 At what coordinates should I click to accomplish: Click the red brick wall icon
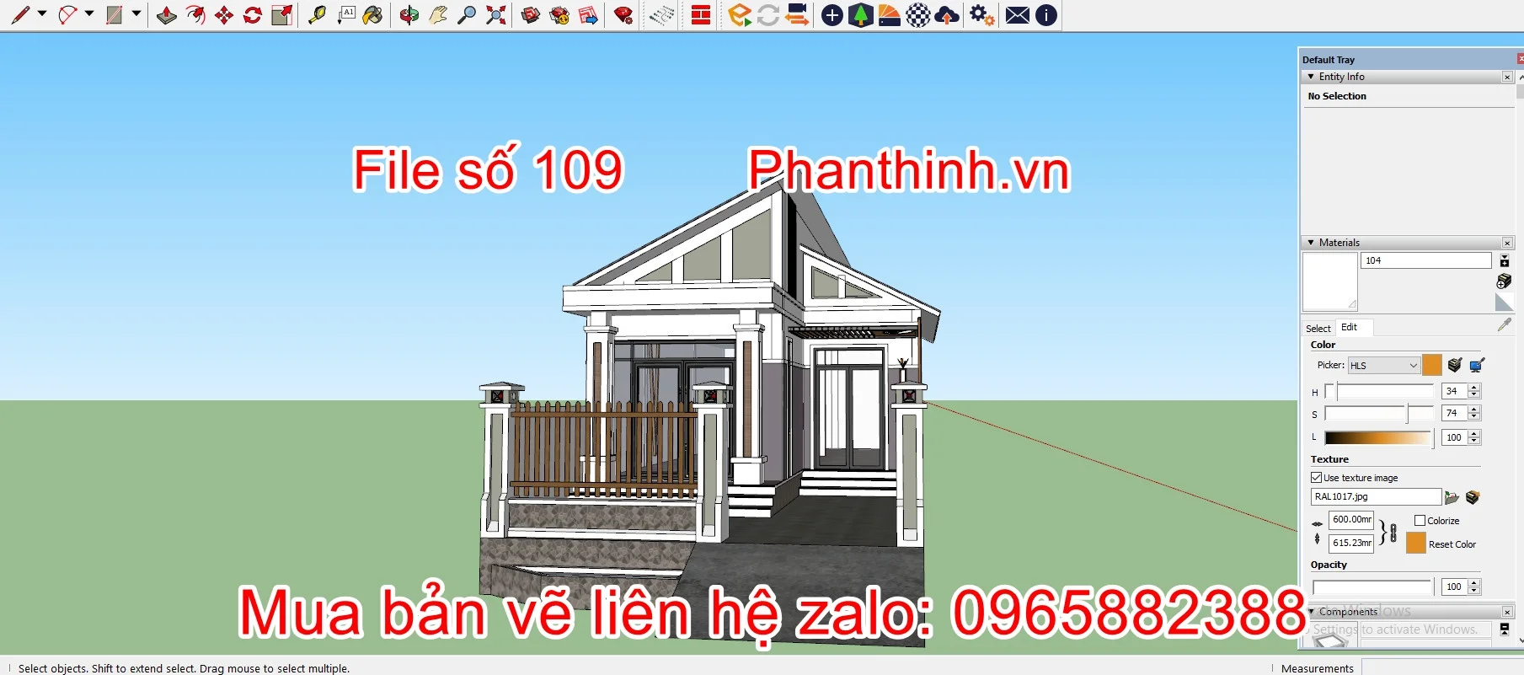701,14
